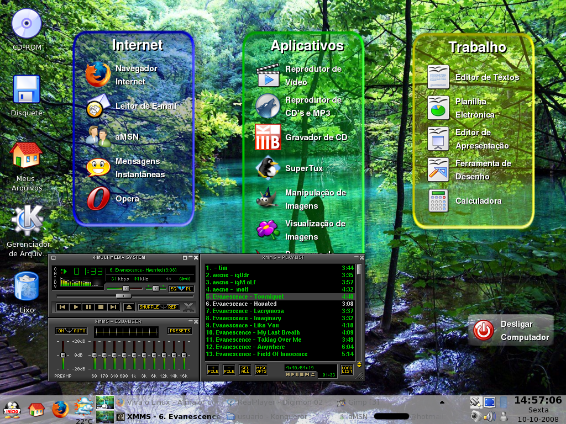The width and height of the screenshot is (566, 424).
Task: Switch to aMSN taskbar window
Action: pyautogui.click(x=389, y=416)
